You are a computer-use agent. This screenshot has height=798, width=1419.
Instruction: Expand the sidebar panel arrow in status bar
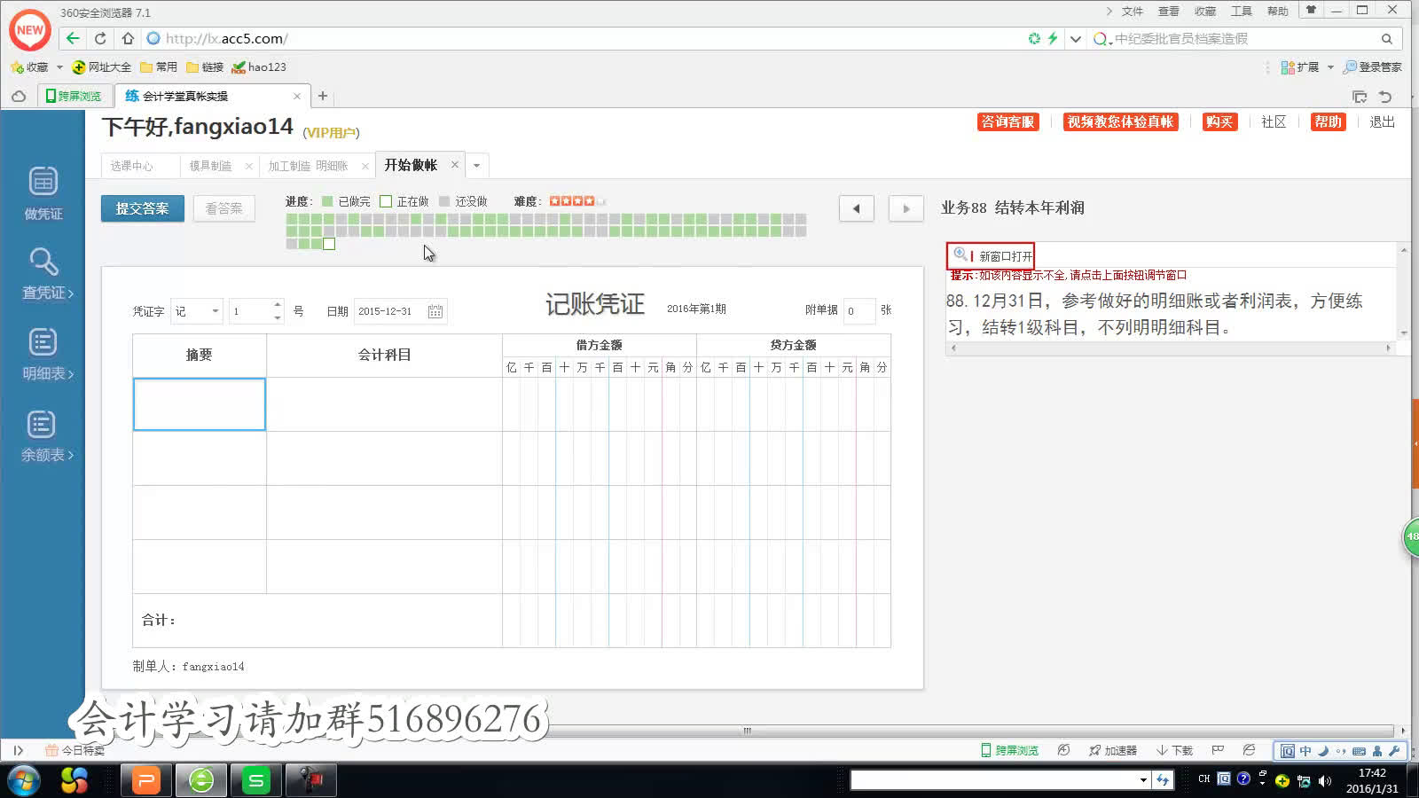[x=18, y=750]
